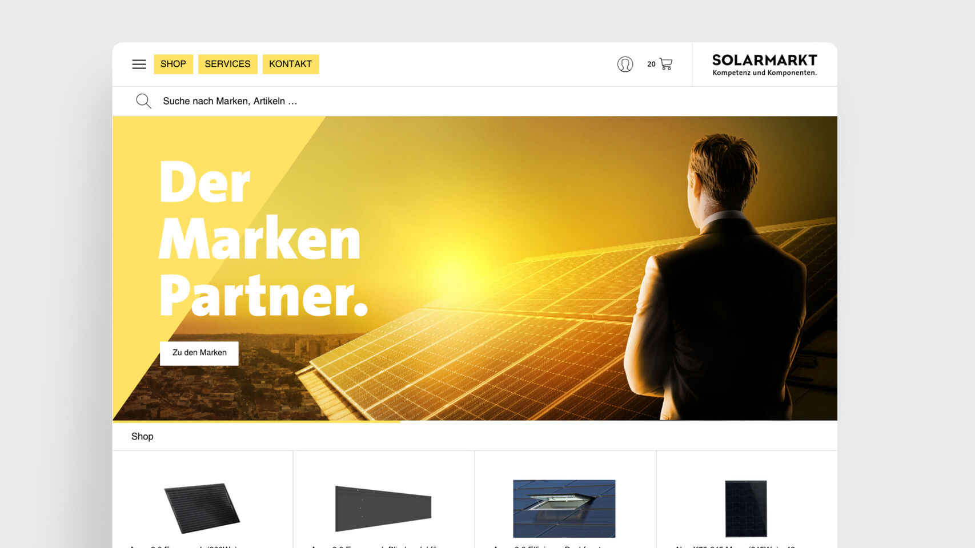The height and width of the screenshot is (548, 975).
Task: Click the yellow slider progress bar under banner
Action: pyautogui.click(x=256, y=421)
